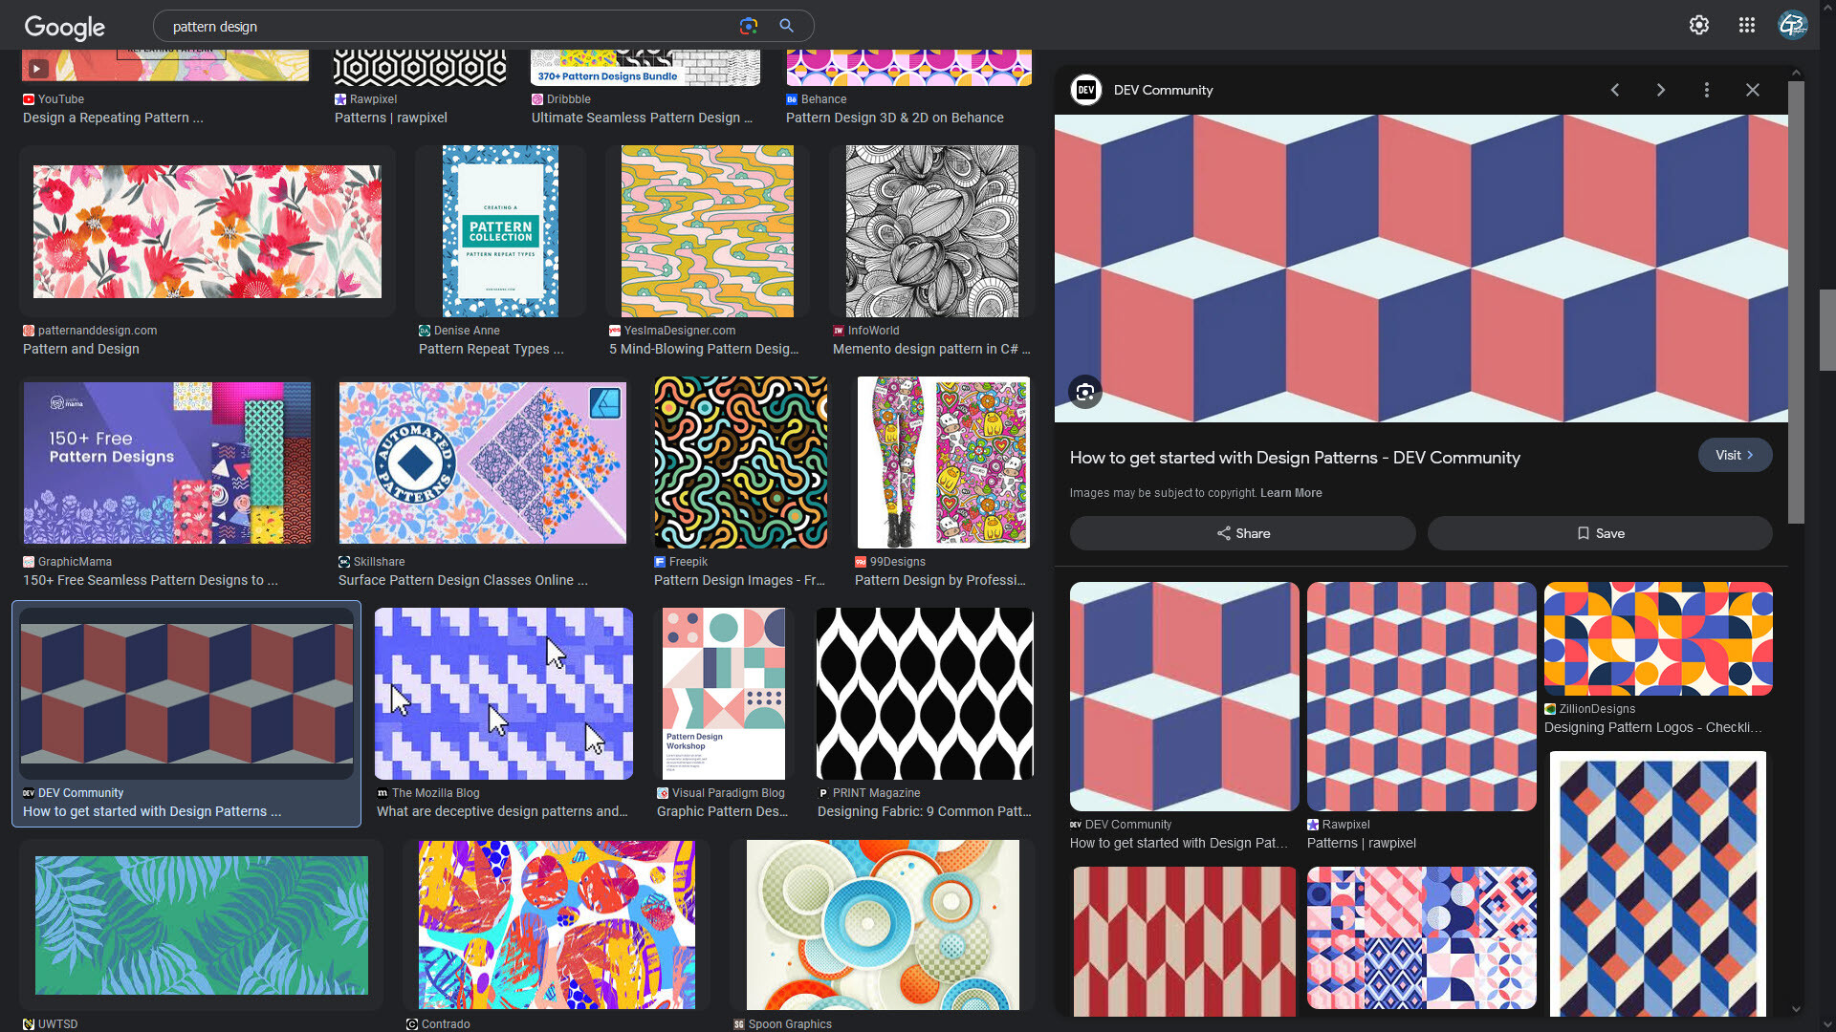Click the Save button
This screenshot has width=1836, height=1032.
1600,533
